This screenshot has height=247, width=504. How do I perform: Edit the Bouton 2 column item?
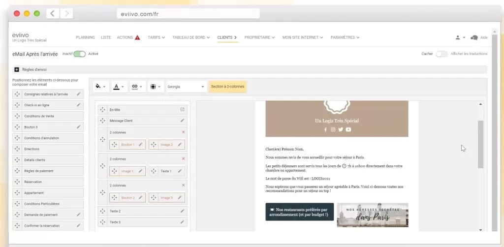140,197
